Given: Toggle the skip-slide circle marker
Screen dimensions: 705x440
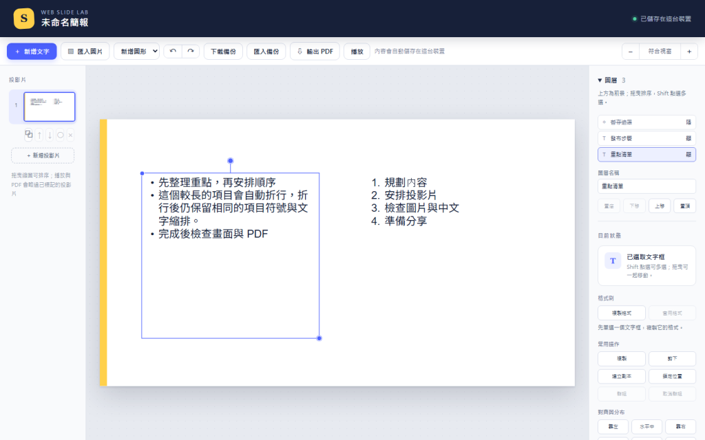Looking at the screenshot, I should click(x=61, y=135).
